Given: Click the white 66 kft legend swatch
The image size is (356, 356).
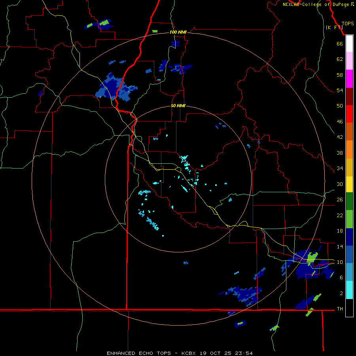Looking at the screenshot, I should click(x=349, y=44).
